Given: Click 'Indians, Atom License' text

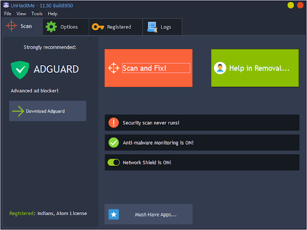Looking at the screenshot, I should point(62,213).
